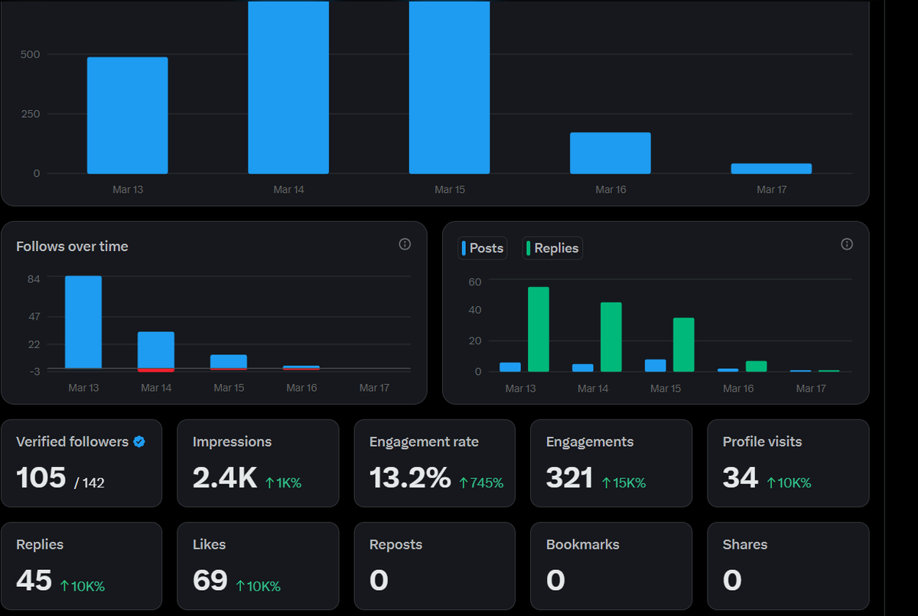Image resolution: width=918 pixels, height=616 pixels.
Task: Toggle the Posts series in the chart legend
Action: tap(483, 248)
